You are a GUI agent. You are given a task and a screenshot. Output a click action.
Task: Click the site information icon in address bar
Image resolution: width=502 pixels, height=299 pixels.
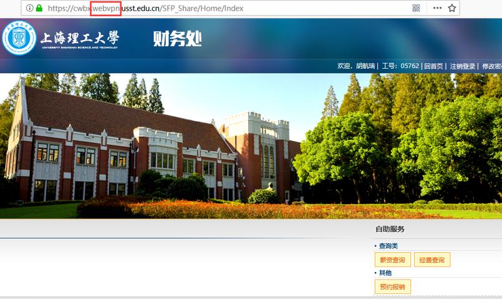[x=29, y=8]
